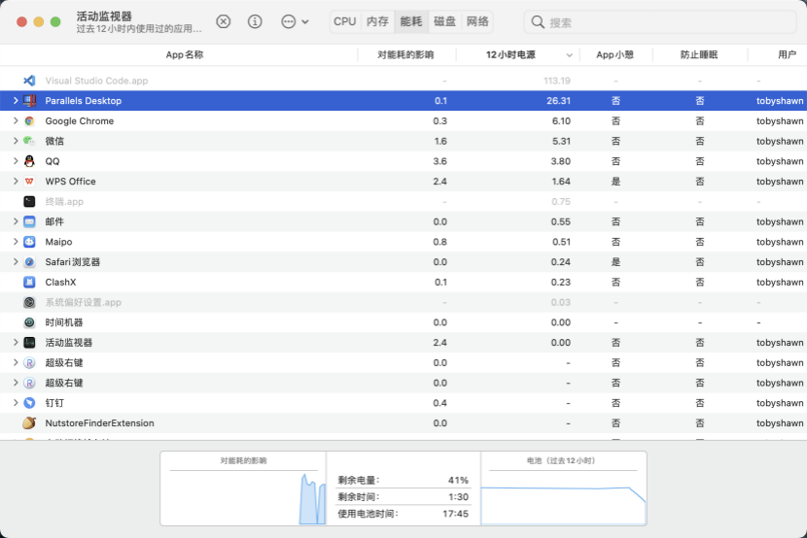The height and width of the screenshot is (538, 807).
Task: Select the ClashX row name
Action: click(x=60, y=282)
